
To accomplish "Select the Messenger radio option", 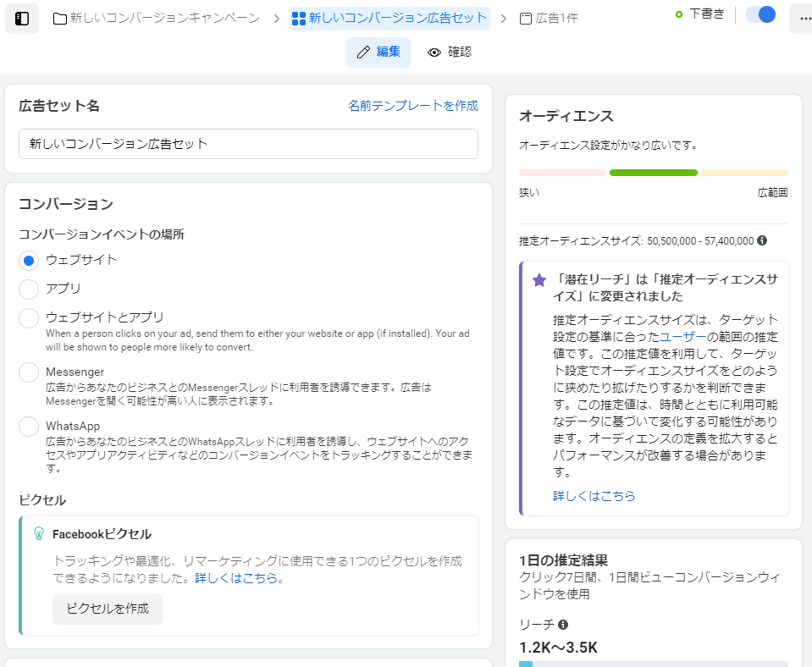I will click(29, 372).
